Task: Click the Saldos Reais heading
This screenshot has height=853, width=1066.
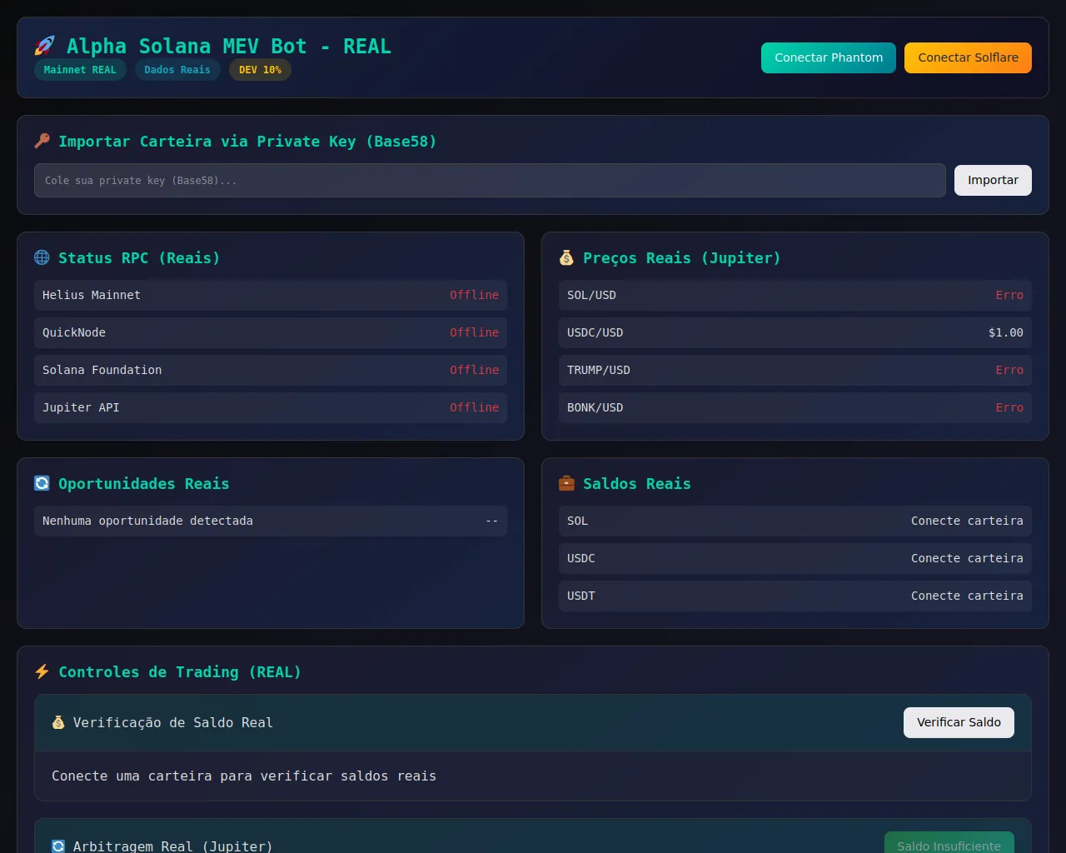Action: (x=637, y=483)
